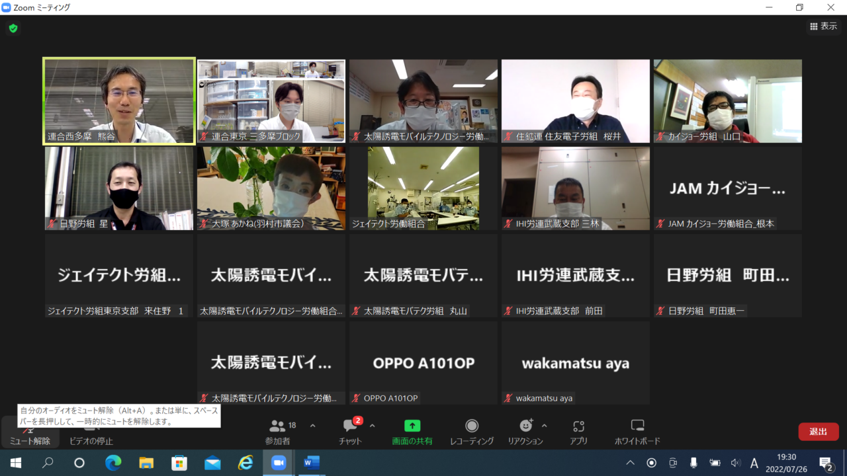Select the IHI労連武蔵支部 前田 tile
This screenshot has width=847, height=476.
576,276
